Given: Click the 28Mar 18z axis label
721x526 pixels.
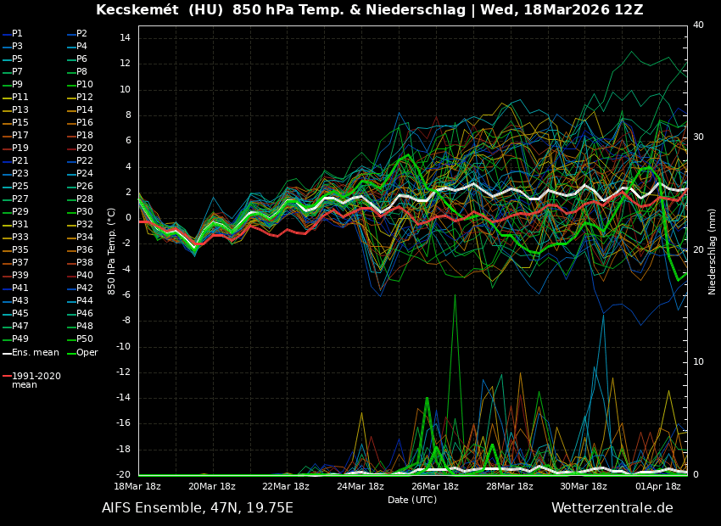Looking at the screenshot, I should tap(510, 487).
